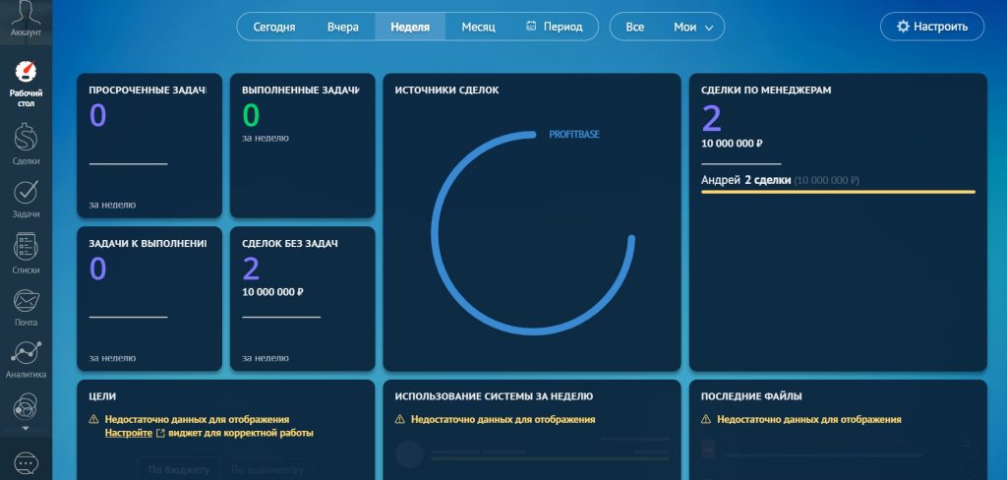Click the По бюджету button in Цели
The width and height of the screenshot is (1007, 480).
[179, 470]
